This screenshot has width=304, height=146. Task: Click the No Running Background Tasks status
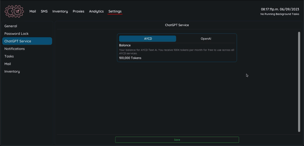[280, 14]
